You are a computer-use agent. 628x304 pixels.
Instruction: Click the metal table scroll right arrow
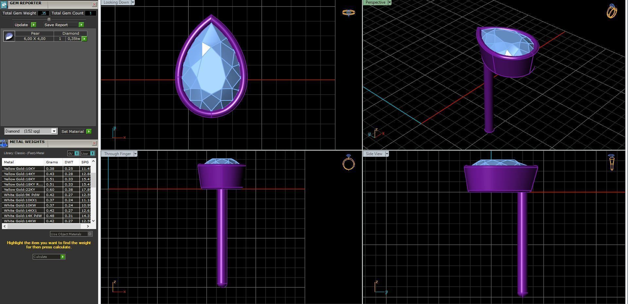(88, 226)
